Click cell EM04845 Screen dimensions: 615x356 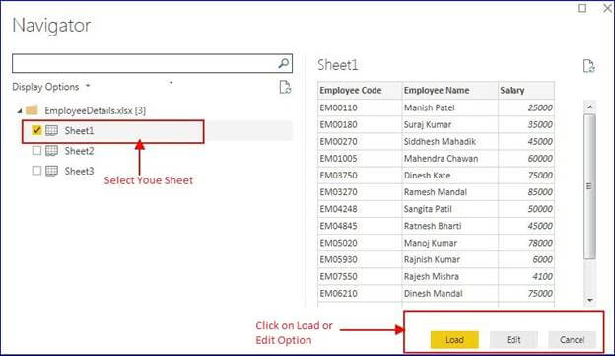[360, 226]
